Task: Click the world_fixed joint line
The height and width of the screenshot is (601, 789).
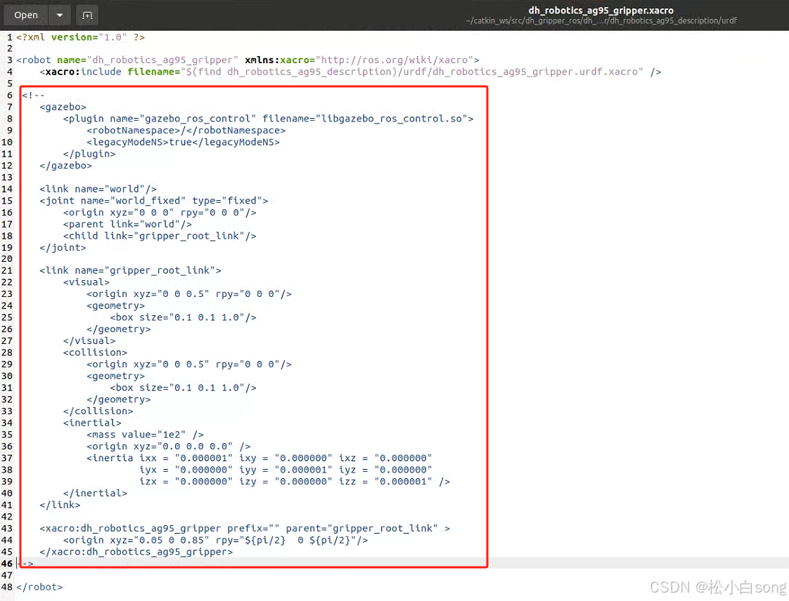Action: click(154, 201)
